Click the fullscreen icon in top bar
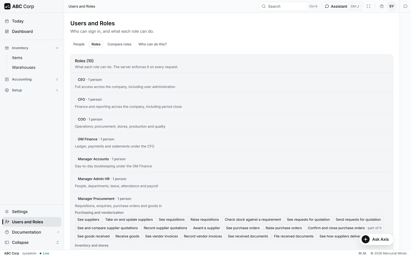 pyautogui.click(x=368, y=6)
